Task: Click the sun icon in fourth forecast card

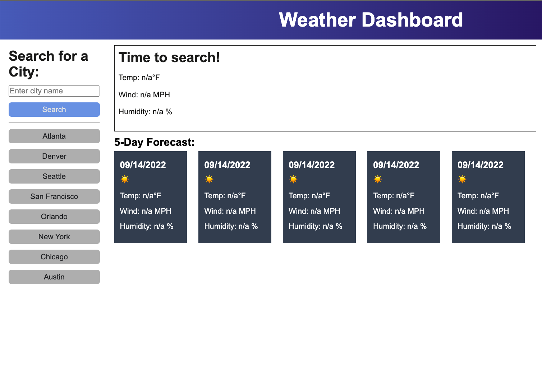Action: pos(378,179)
